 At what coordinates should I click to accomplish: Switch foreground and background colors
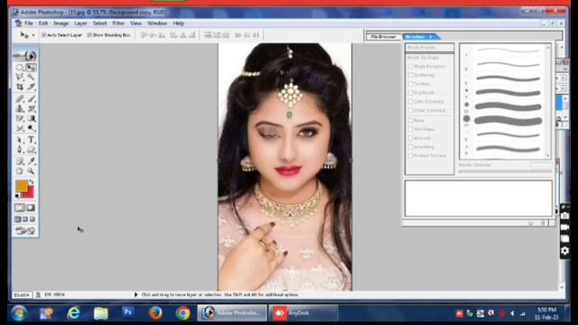point(32,182)
